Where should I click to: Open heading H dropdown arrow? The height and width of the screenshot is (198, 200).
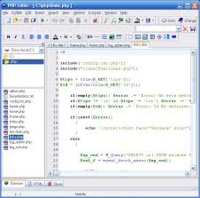[71, 37]
